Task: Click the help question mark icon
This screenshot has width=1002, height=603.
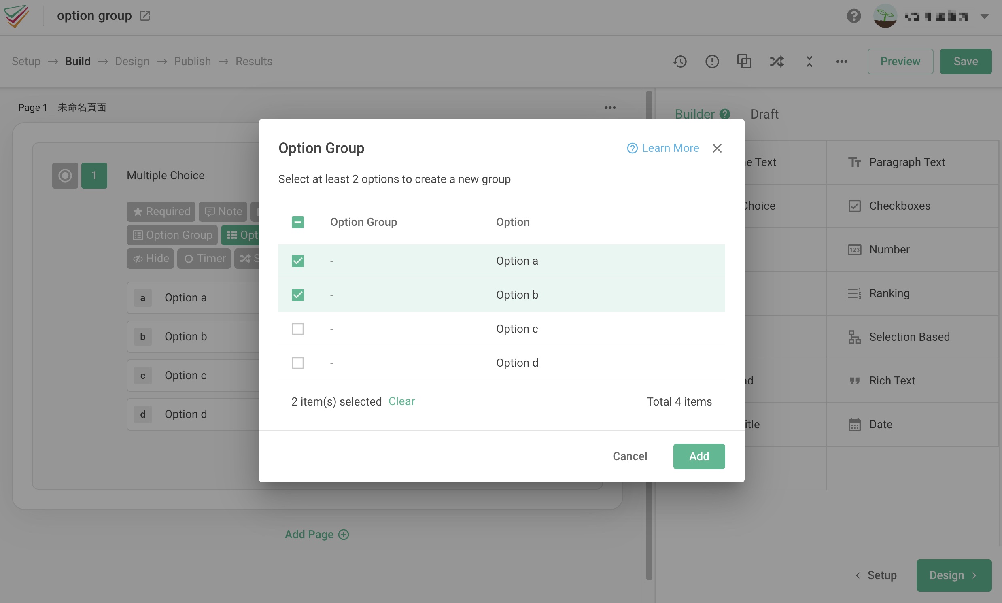Action: coord(853,16)
